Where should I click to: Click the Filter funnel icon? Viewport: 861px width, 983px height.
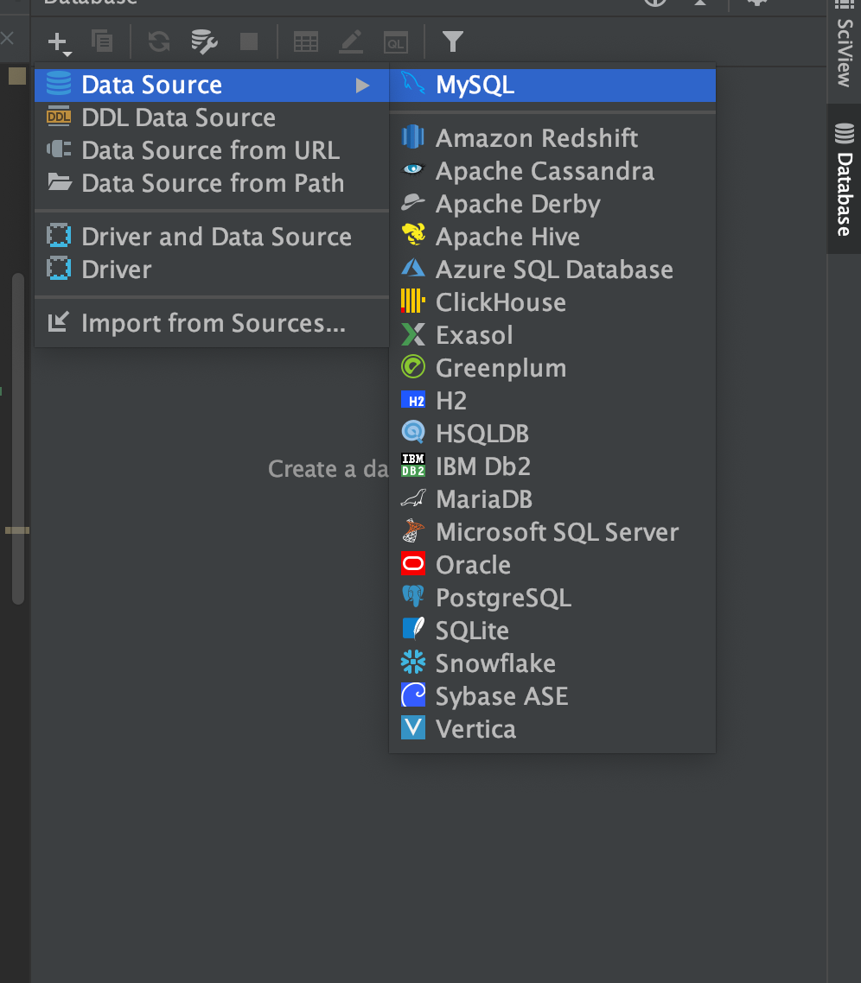pyautogui.click(x=453, y=41)
